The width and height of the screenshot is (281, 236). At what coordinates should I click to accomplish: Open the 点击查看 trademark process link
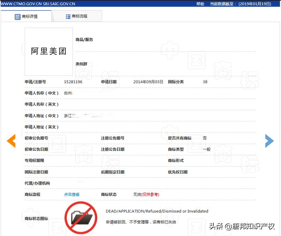pos(71,194)
